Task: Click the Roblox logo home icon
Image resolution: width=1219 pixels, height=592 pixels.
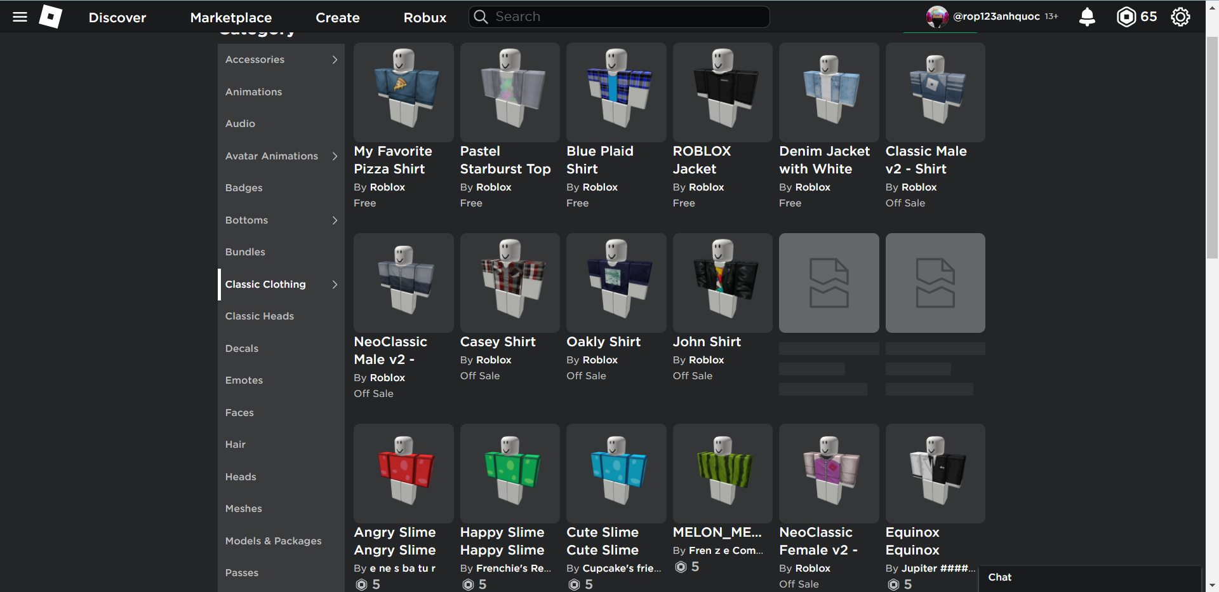Action: point(51,17)
